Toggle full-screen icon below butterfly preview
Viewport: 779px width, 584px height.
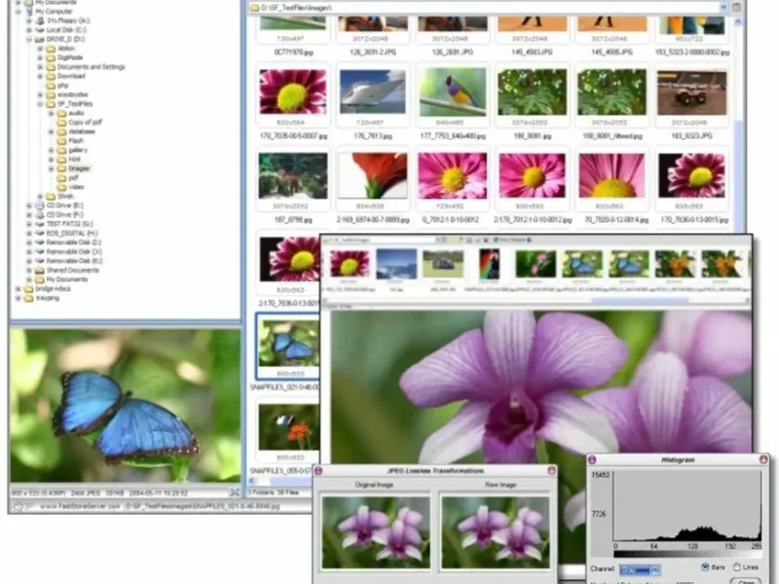[234, 493]
